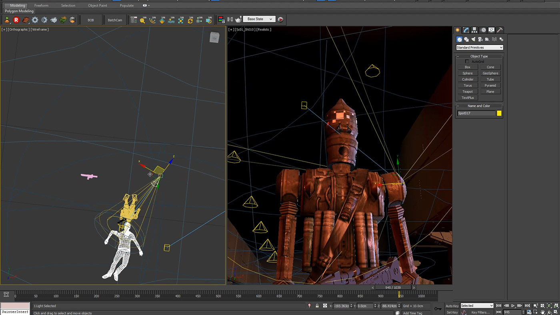Click the GeoSphere primitive button
This screenshot has height=315, width=560.
[490, 73]
